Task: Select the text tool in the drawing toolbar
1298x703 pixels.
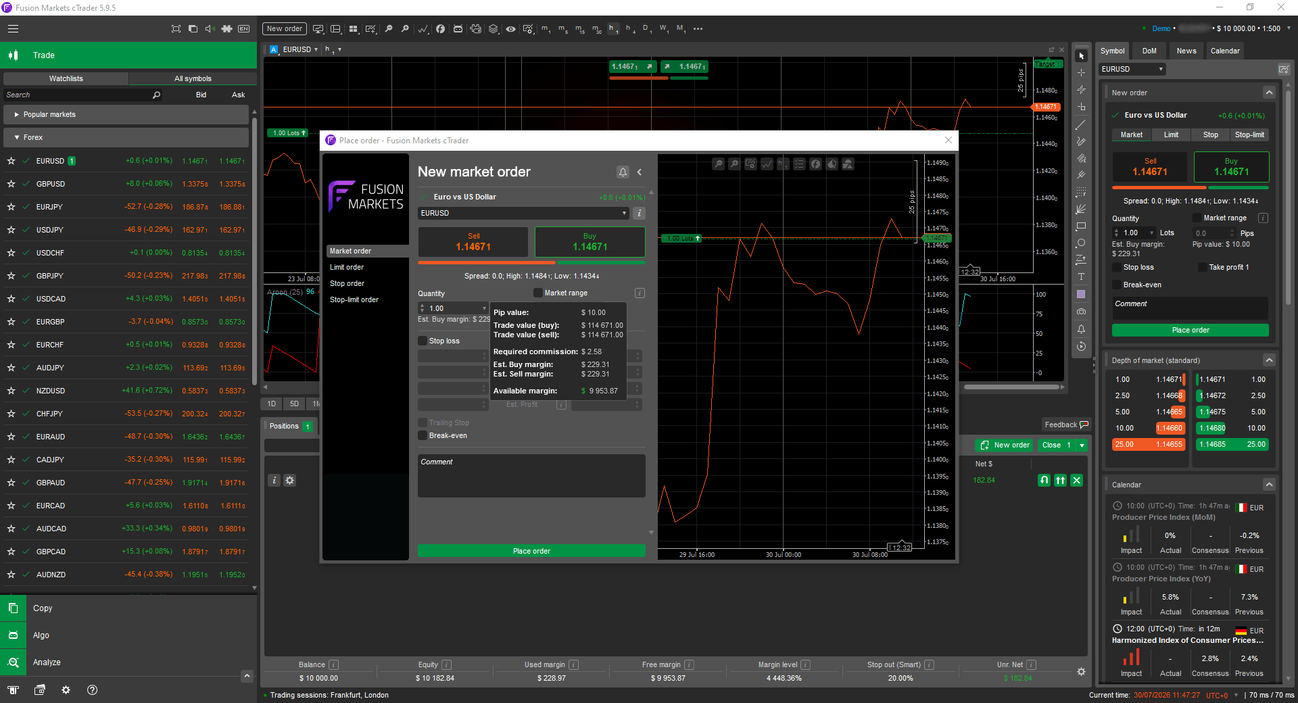Action: [1081, 276]
